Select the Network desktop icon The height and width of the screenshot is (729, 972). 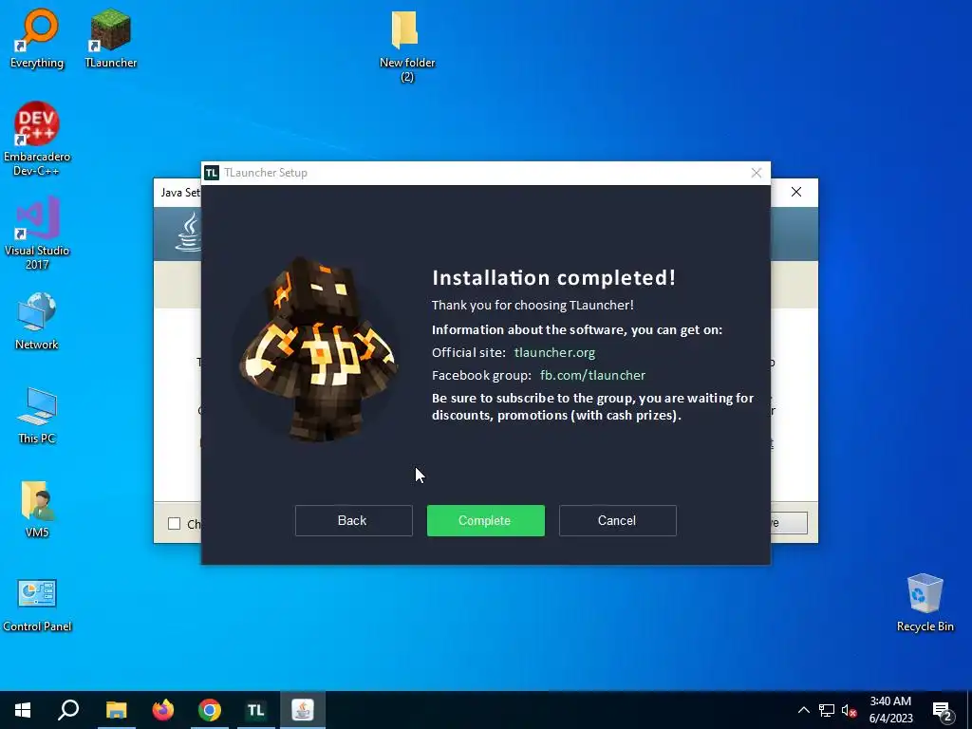coord(37,322)
